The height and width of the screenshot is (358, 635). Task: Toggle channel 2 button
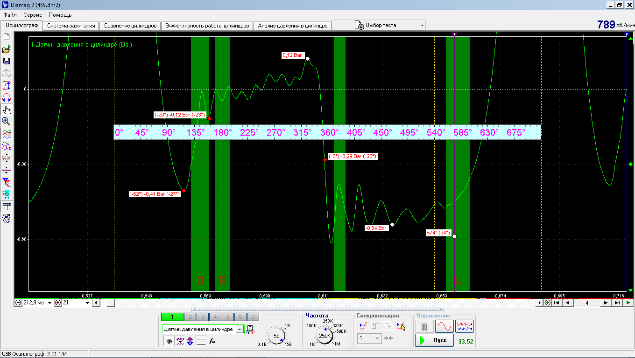coord(190,317)
